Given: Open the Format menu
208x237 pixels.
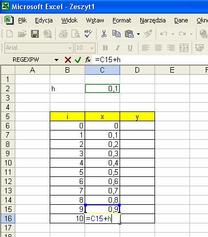Looking at the screenshot, I should point(122,20).
